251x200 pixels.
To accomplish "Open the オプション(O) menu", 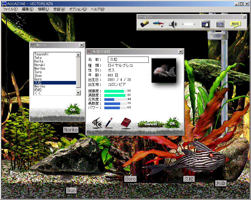I will 78,9.
